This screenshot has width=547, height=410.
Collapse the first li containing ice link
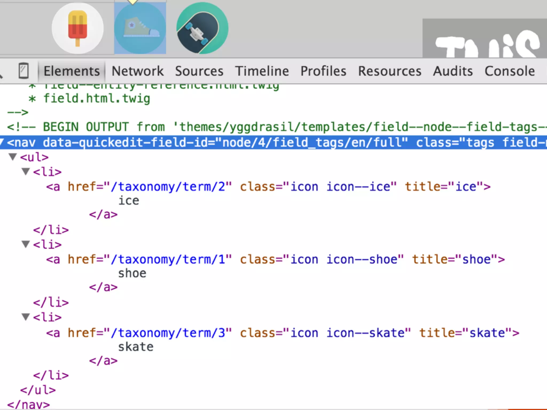click(26, 171)
